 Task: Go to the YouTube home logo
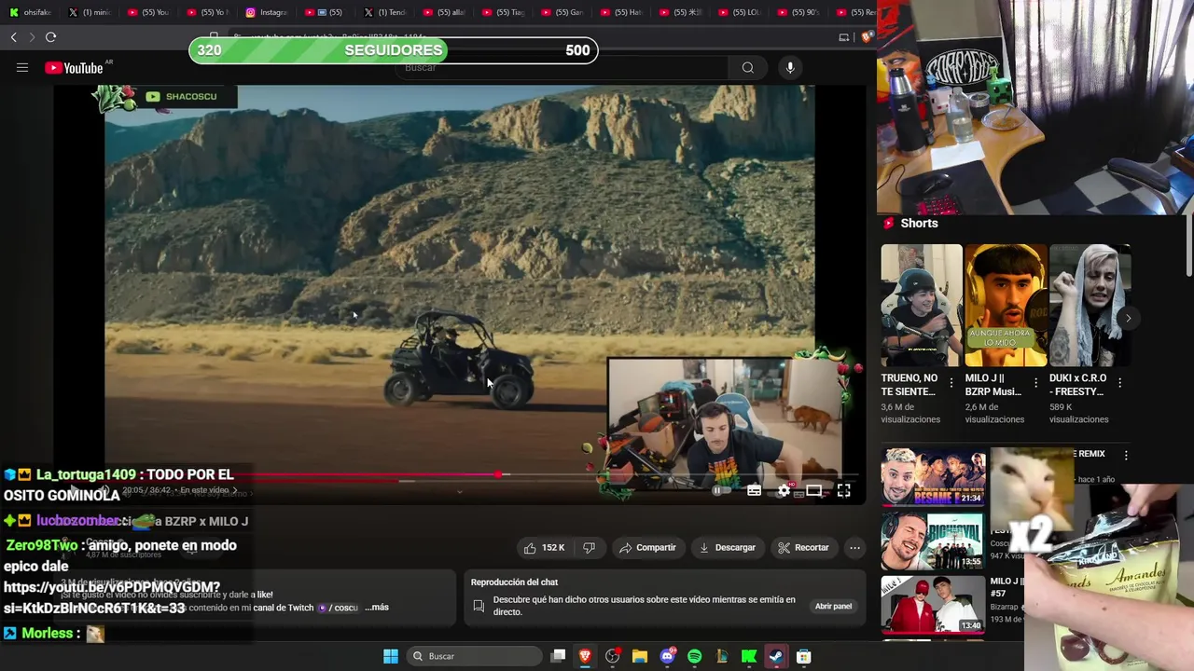tap(74, 68)
